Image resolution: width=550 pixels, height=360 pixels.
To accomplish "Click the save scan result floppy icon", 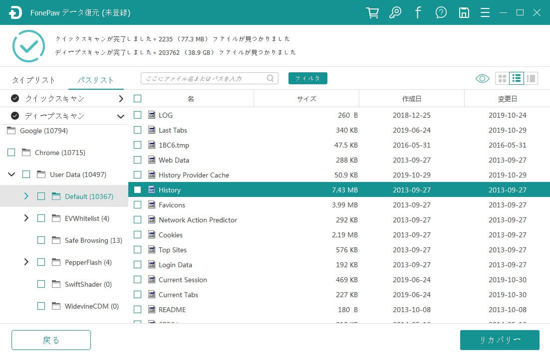I will (x=464, y=12).
